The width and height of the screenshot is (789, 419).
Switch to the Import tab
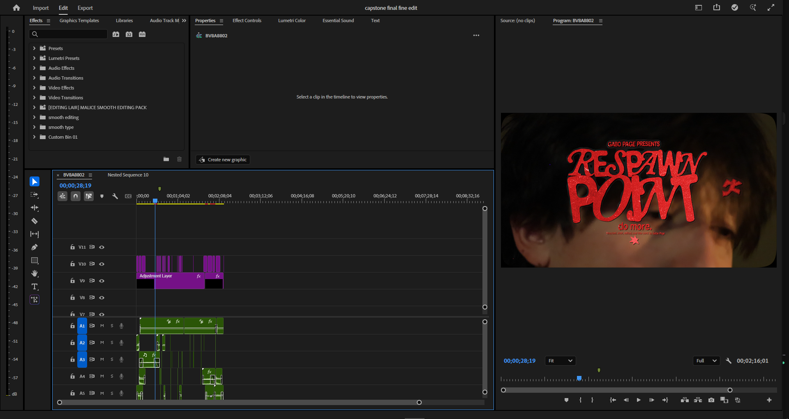(x=41, y=8)
